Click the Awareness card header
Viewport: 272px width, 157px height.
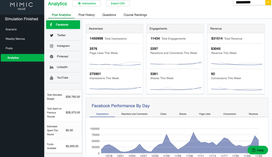click(x=114, y=29)
